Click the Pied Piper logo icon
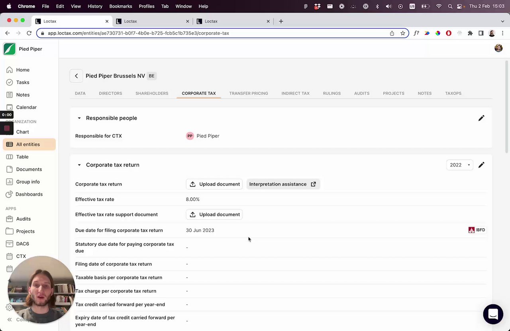The height and width of the screenshot is (331, 510). click(x=10, y=49)
